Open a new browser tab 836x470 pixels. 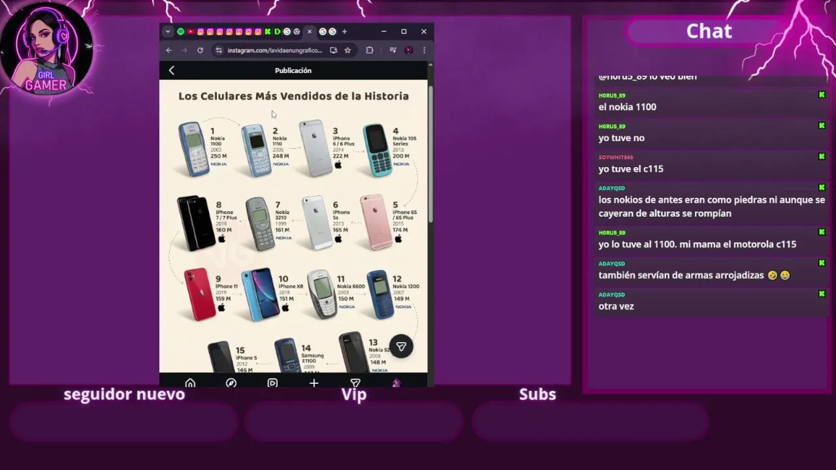pos(344,31)
